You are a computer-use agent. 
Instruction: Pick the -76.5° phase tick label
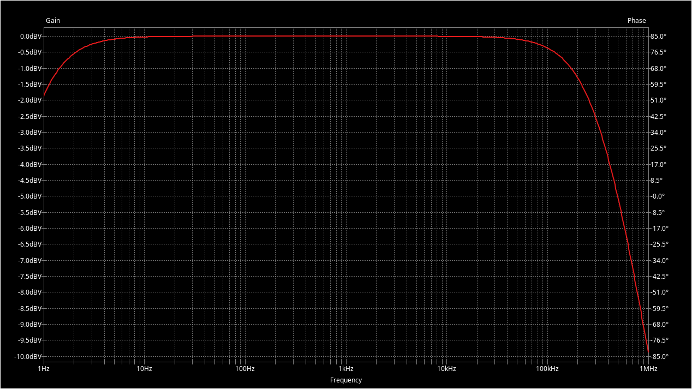[x=660, y=340]
